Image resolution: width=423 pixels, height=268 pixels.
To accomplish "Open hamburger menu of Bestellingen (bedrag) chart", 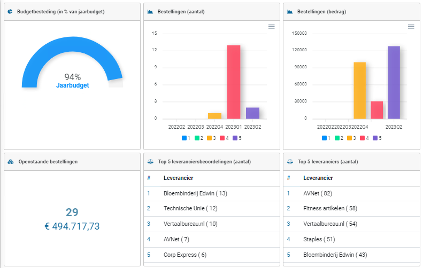I will 411,27.
